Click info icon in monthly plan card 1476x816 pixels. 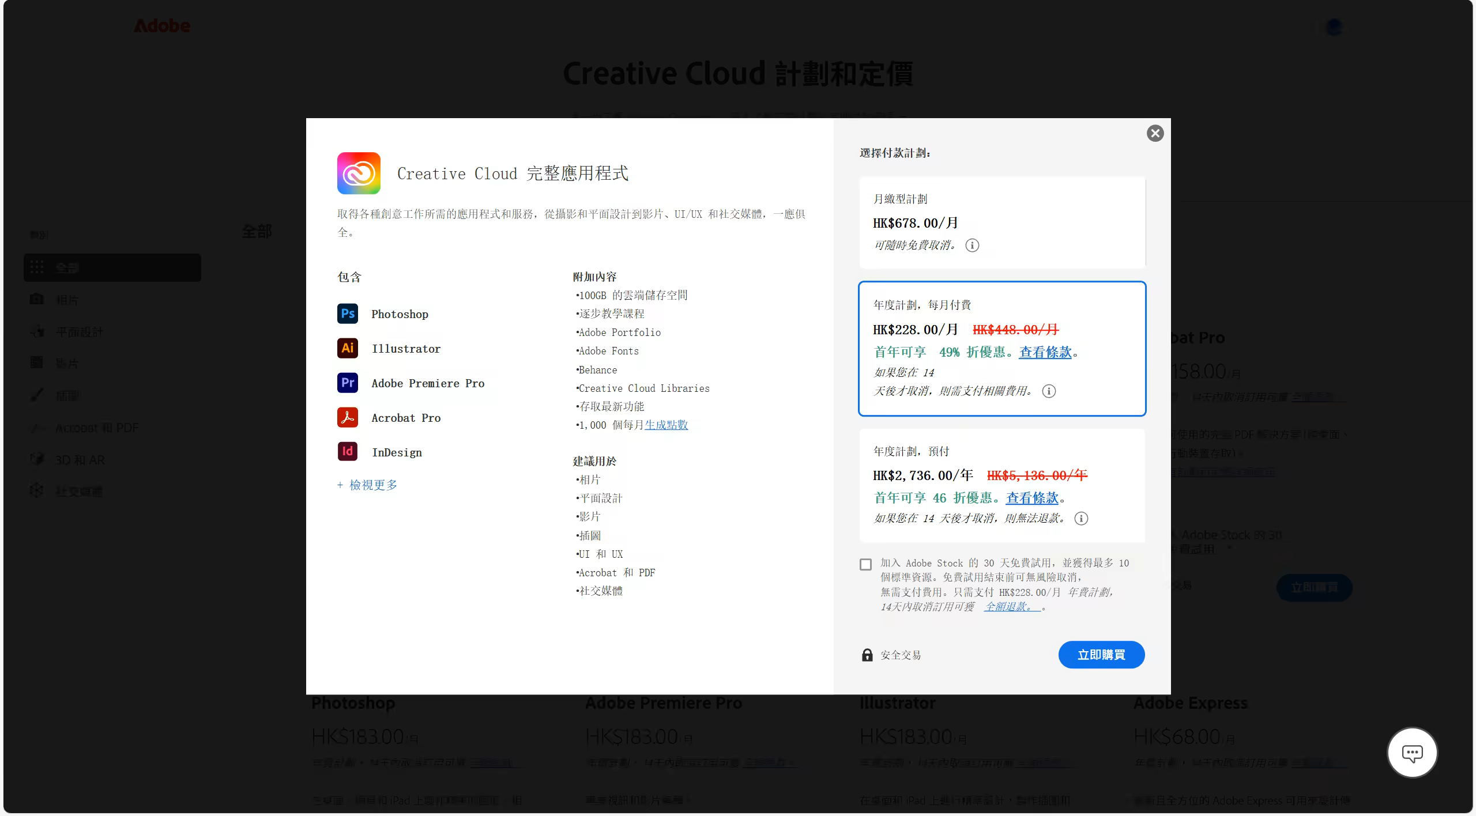(x=972, y=245)
